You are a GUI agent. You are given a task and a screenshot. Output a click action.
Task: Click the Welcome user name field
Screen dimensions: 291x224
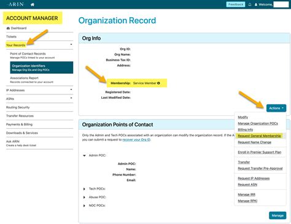tap(281, 4)
